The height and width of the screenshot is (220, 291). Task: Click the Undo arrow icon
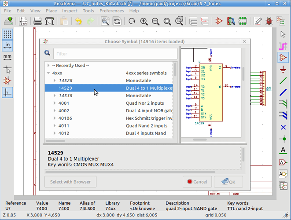pos(78,21)
